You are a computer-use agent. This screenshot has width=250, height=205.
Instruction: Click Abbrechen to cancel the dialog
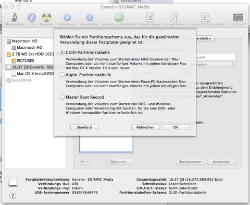tap(145, 127)
